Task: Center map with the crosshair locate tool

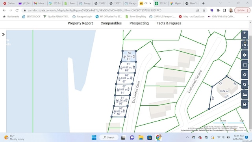Action: 245,75
